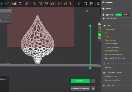Click the Support/raft interface filament label
This screenshot has width=132, height=92.
(113, 80)
